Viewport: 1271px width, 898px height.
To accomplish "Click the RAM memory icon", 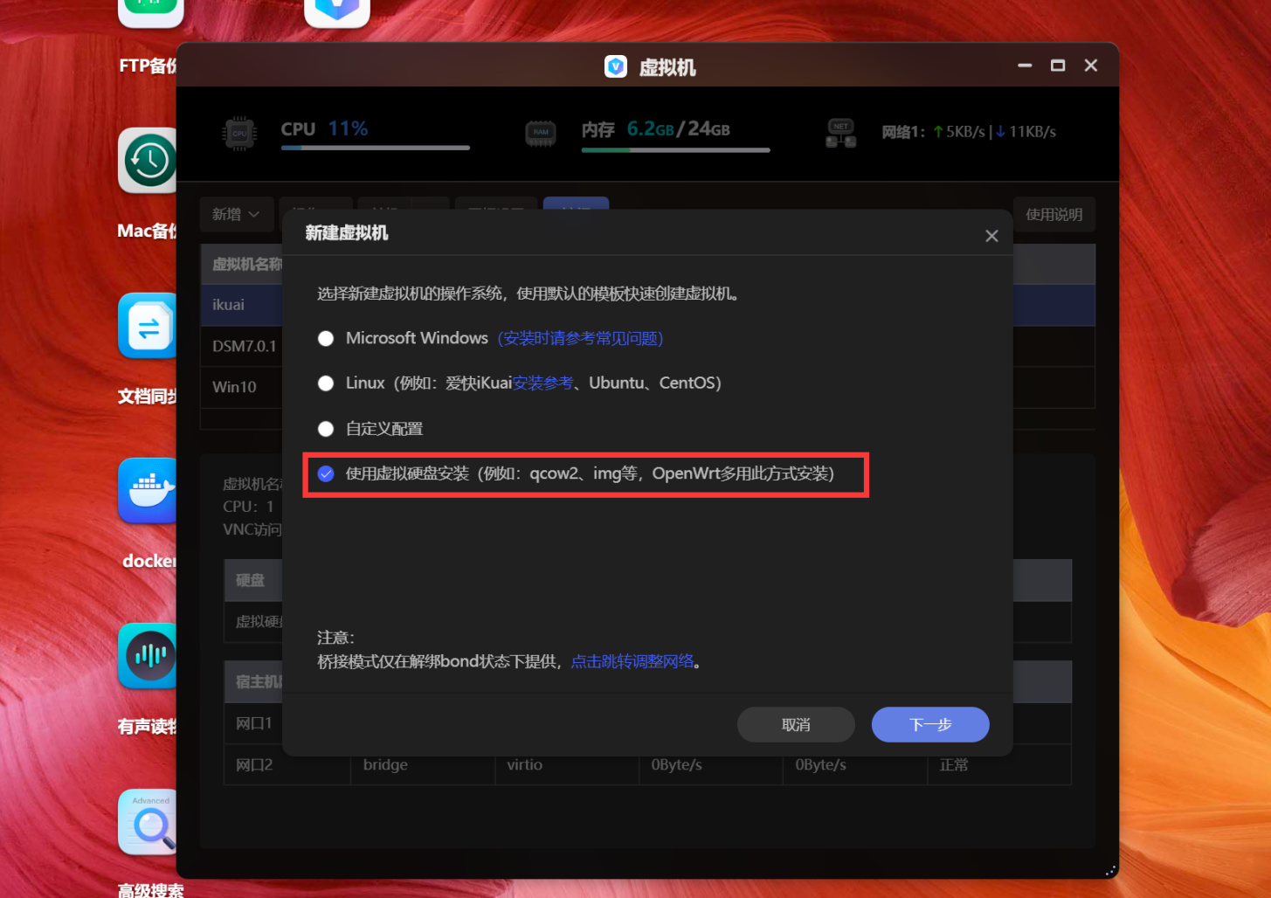I will click(x=541, y=134).
